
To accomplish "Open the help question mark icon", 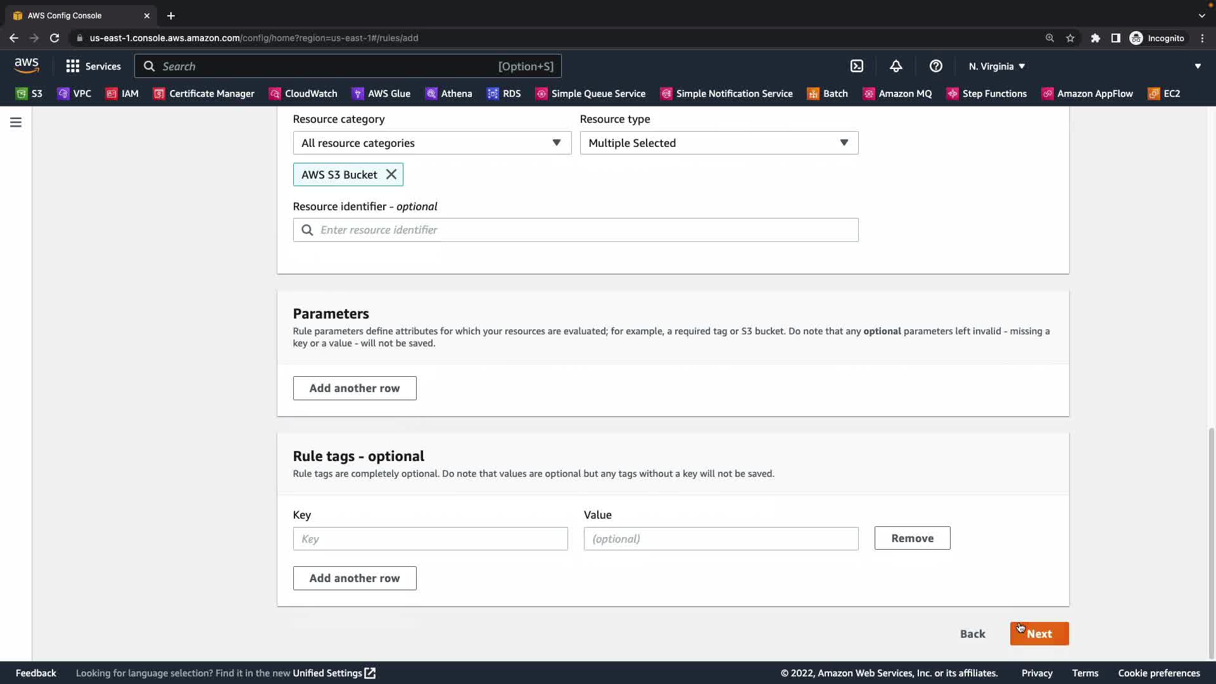I will [935, 66].
